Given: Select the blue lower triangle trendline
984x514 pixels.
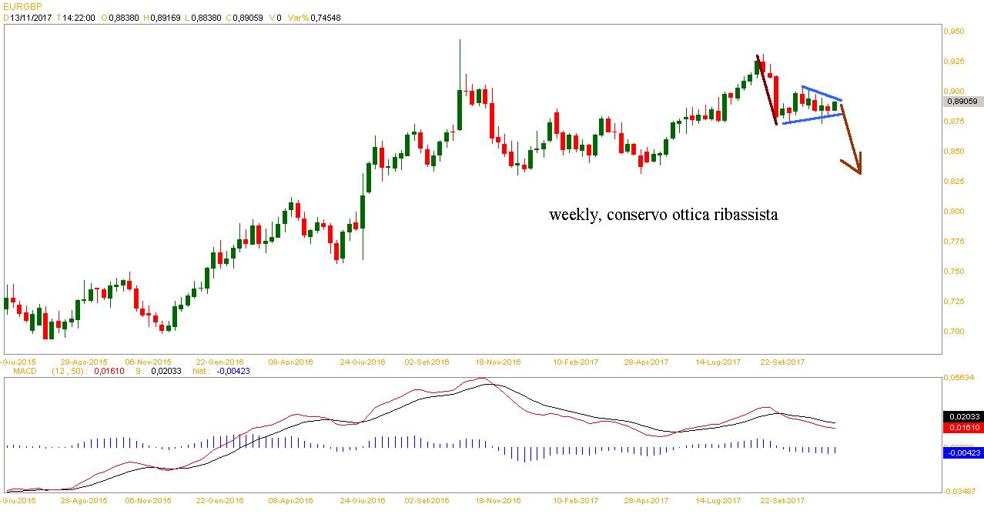Looking at the screenshot, I should click(x=810, y=118).
